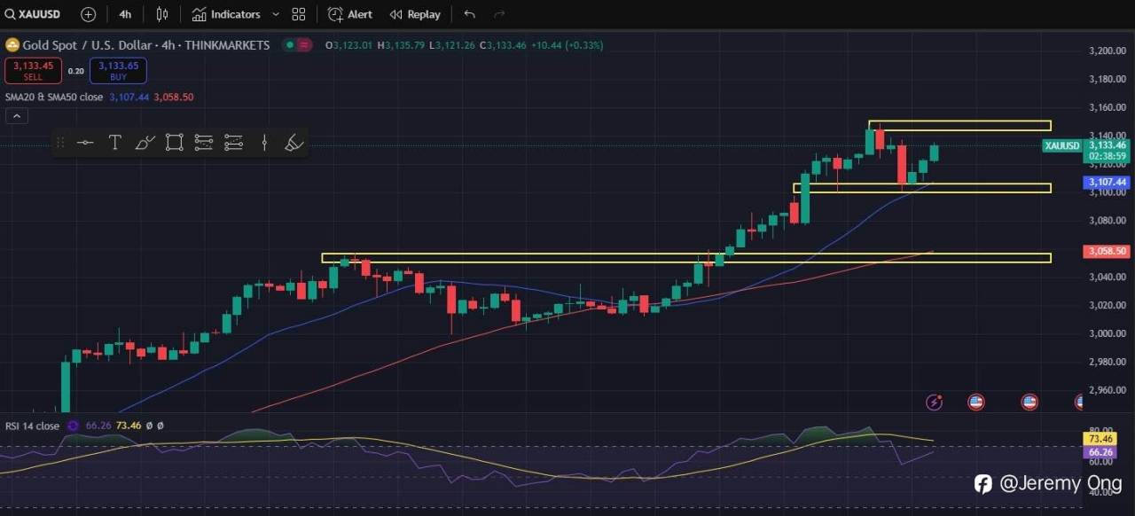Collapse the indicator legend with the chevron
This screenshot has height=516, width=1135.
click(x=16, y=116)
